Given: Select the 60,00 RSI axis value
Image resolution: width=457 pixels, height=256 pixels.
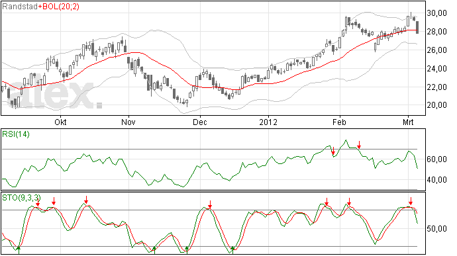Looking at the screenshot, I should 436,159.
